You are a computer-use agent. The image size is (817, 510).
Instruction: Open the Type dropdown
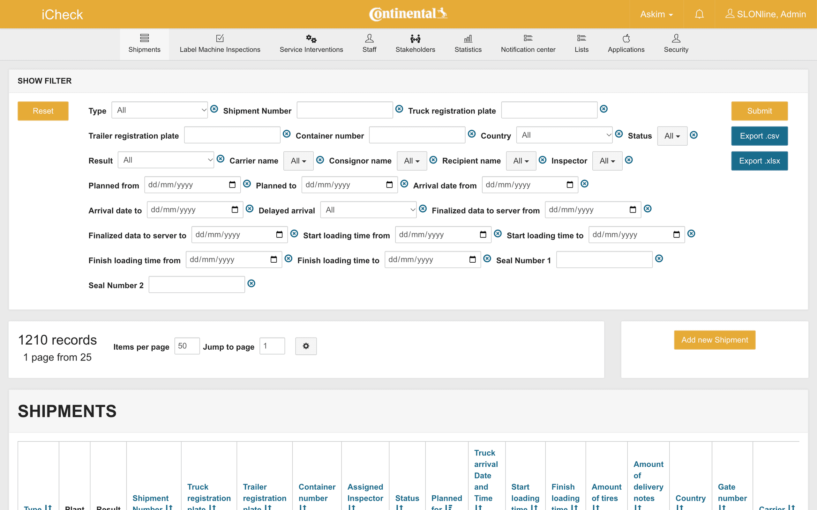click(160, 110)
